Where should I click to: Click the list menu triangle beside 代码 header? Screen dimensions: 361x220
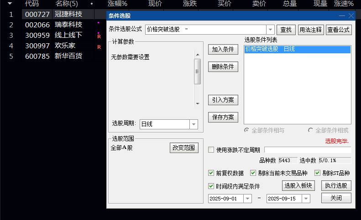[10, 4]
